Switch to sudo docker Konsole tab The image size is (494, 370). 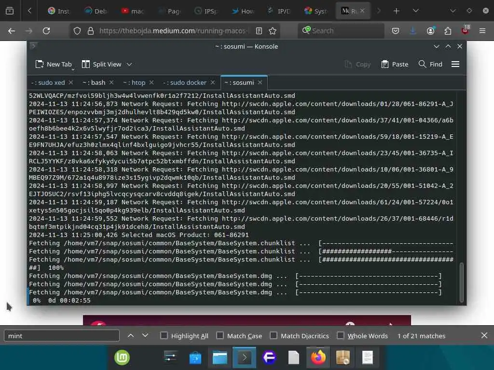[185, 82]
